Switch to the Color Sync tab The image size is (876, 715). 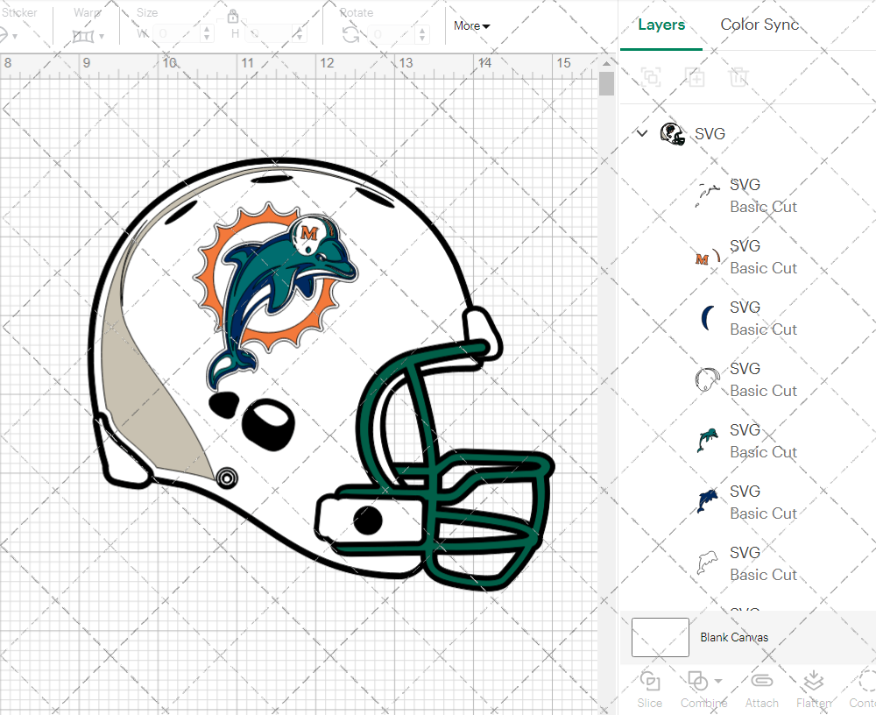click(x=759, y=25)
